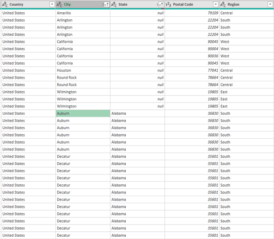
Task: Click United States in the Amarillo row
Action: [28, 13]
